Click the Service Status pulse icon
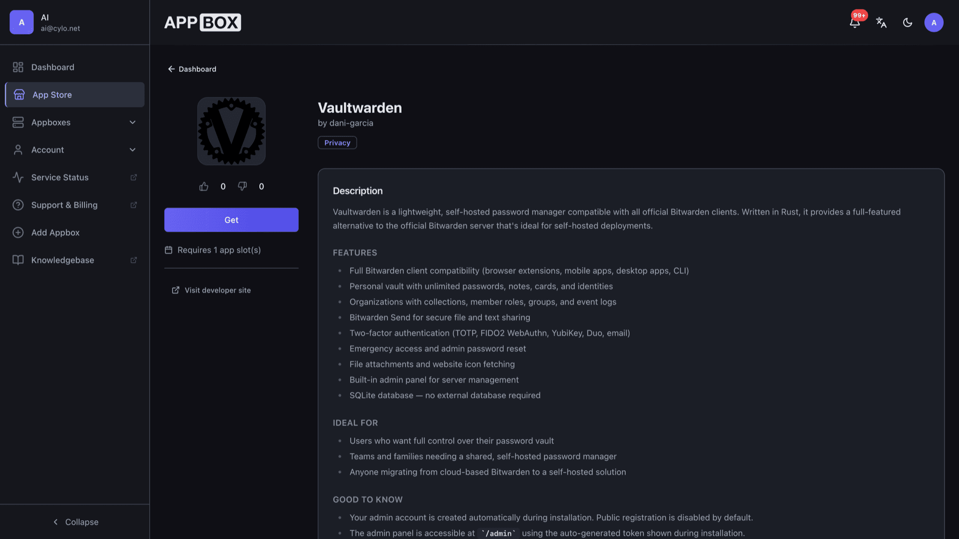 click(x=18, y=177)
